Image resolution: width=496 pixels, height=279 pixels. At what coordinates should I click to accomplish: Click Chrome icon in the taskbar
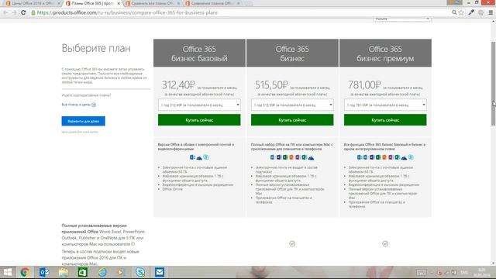pos(25,272)
